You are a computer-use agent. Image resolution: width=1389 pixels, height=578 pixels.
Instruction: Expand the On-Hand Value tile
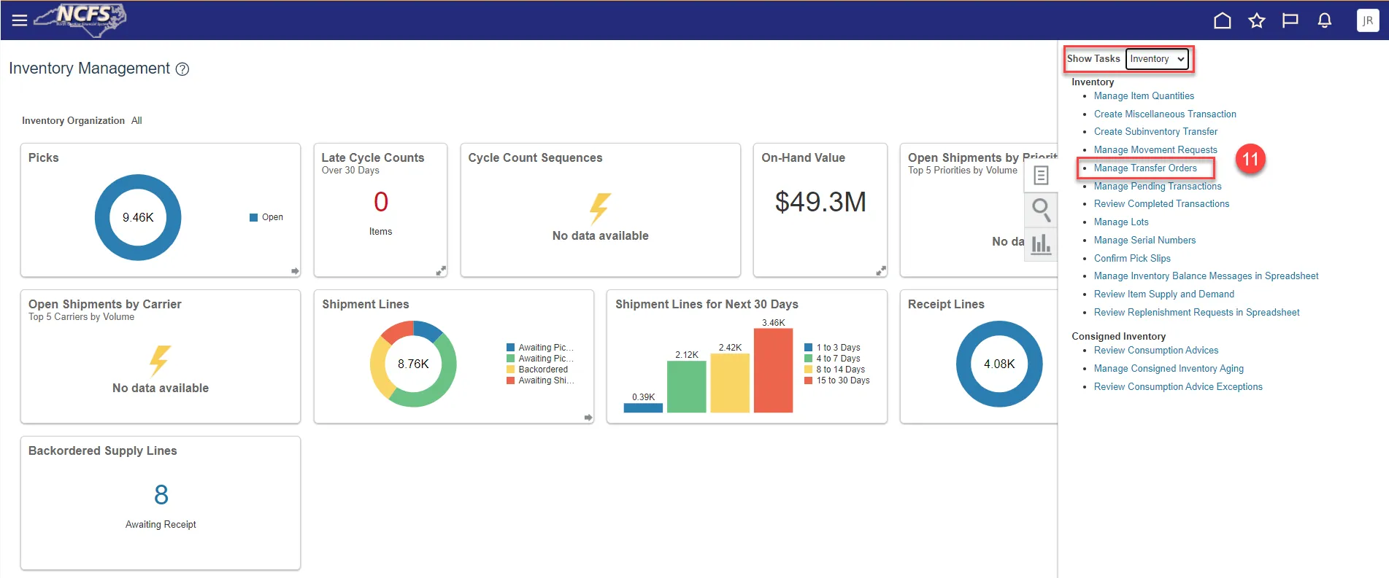(881, 270)
